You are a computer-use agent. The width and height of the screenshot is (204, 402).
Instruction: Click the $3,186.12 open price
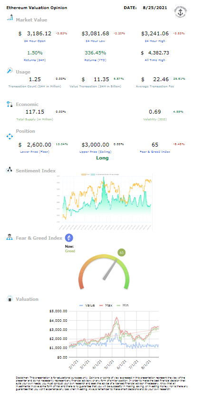point(35,33)
